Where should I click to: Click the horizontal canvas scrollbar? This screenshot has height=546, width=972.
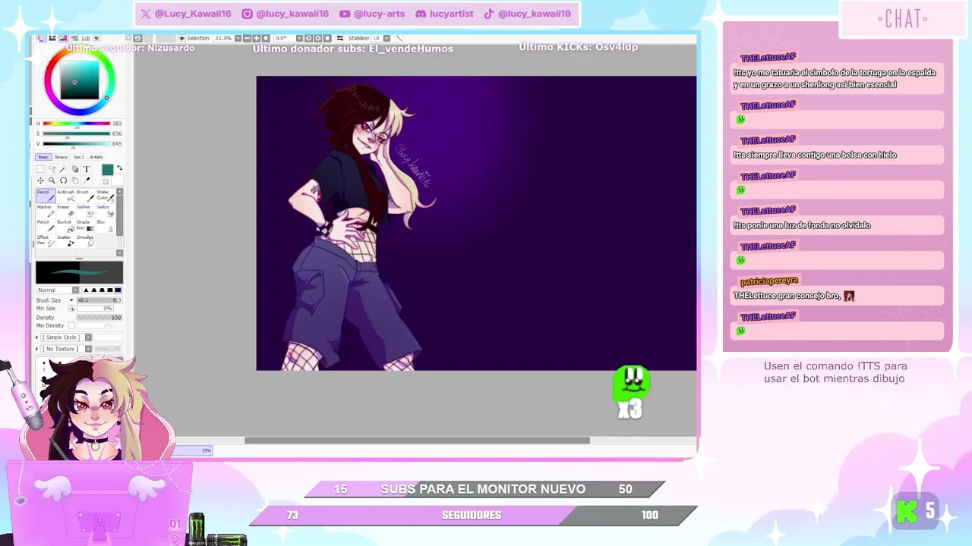pyautogui.click(x=417, y=441)
